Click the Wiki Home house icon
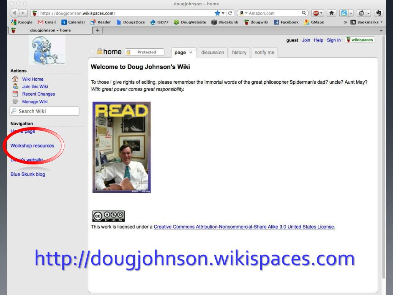The height and width of the screenshot is (295, 393). pos(15,79)
